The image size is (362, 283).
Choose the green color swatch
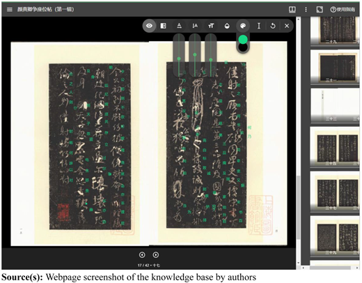coord(243,40)
